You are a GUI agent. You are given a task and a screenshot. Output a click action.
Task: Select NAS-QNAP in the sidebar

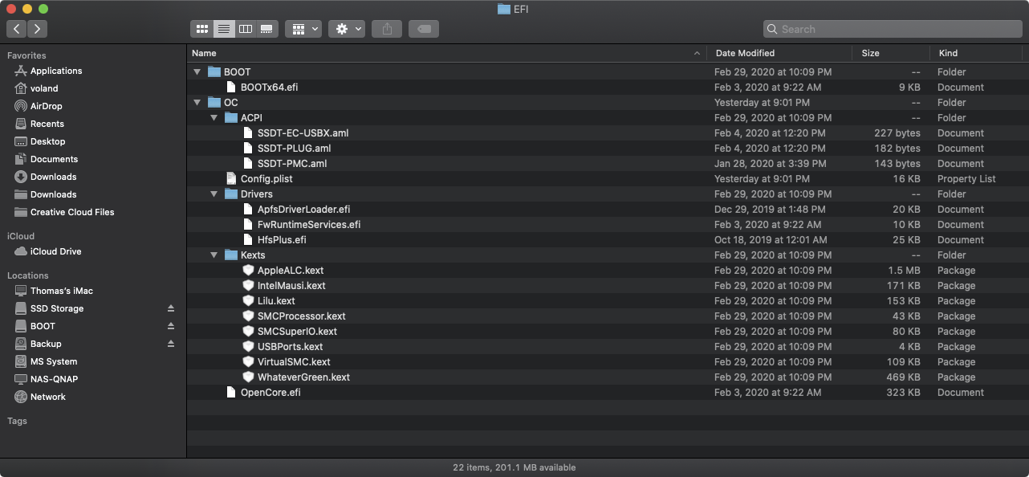click(x=55, y=379)
